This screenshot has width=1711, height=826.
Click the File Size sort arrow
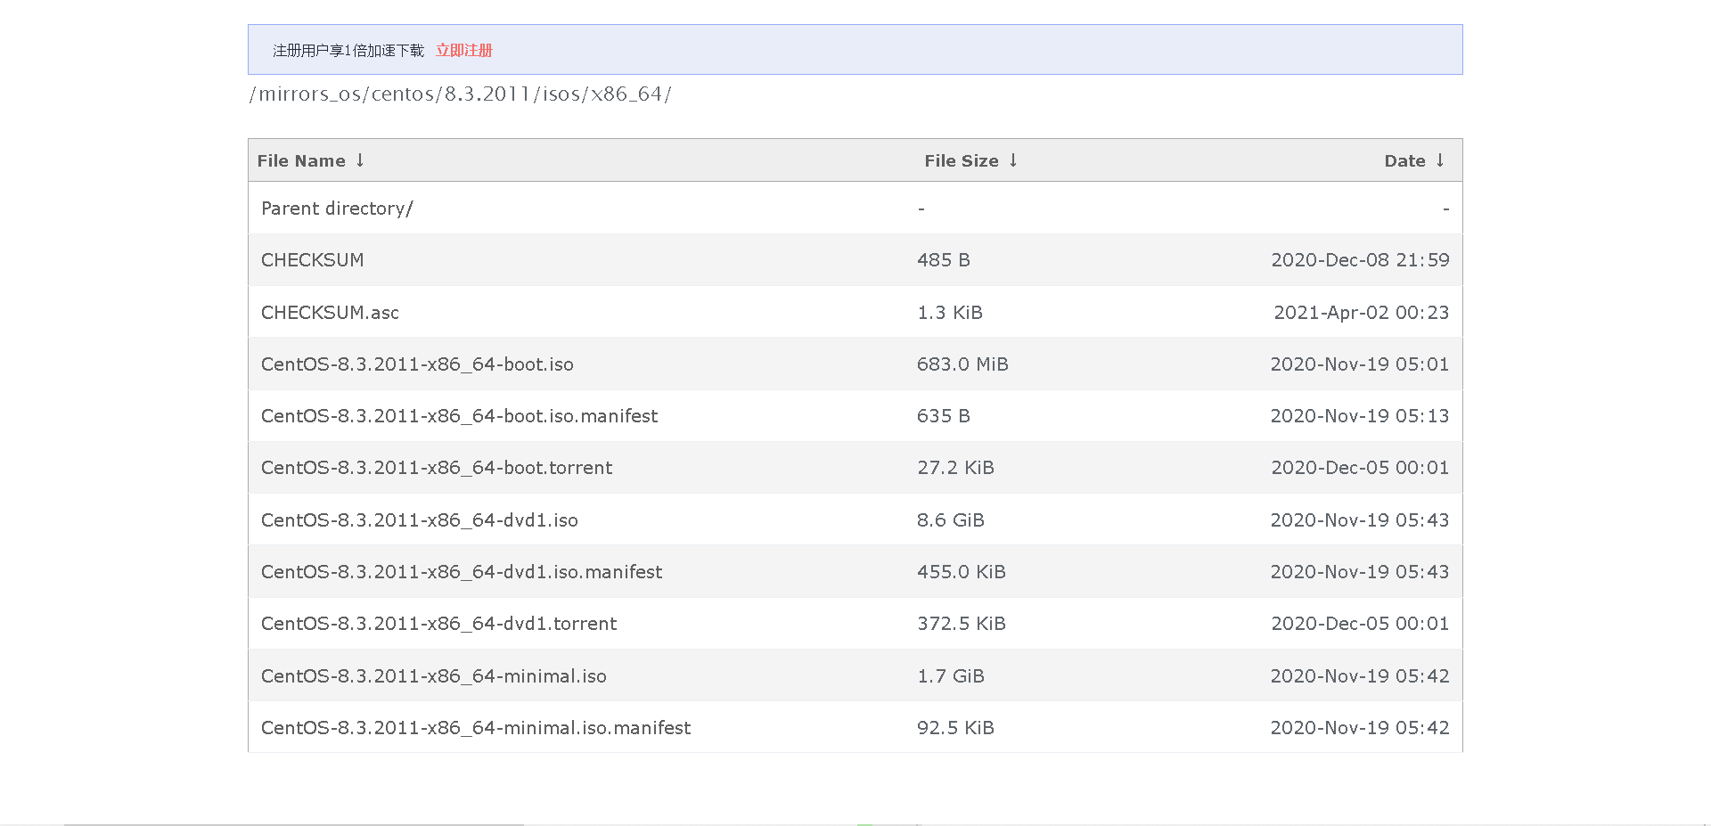tap(1013, 160)
